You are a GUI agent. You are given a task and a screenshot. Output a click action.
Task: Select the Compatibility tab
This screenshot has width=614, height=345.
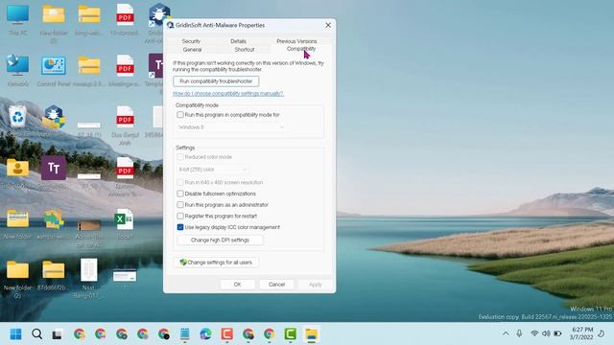click(301, 49)
